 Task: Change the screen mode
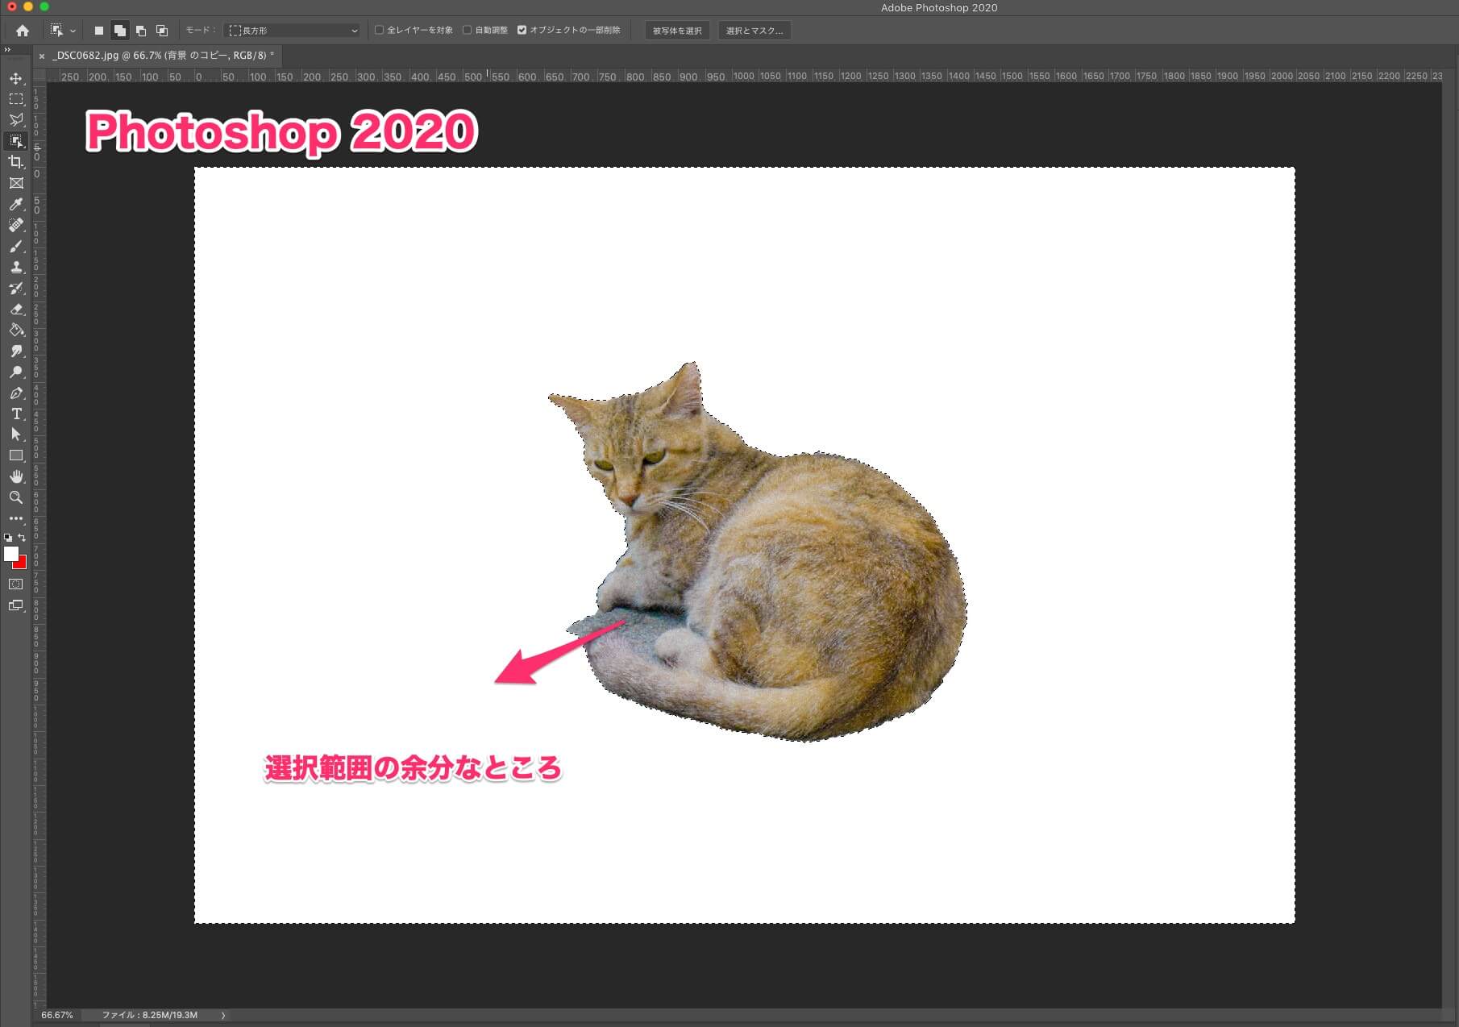click(16, 605)
